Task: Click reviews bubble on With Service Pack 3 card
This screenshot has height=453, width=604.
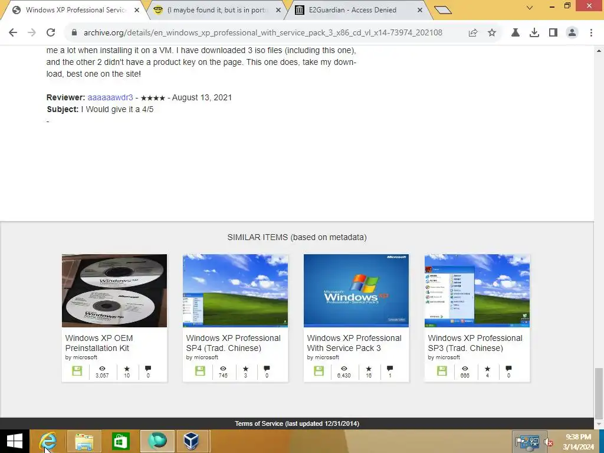Action: [390, 369]
